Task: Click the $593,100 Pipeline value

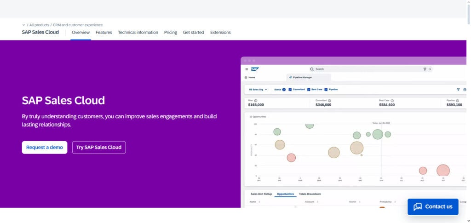Action: click(454, 105)
